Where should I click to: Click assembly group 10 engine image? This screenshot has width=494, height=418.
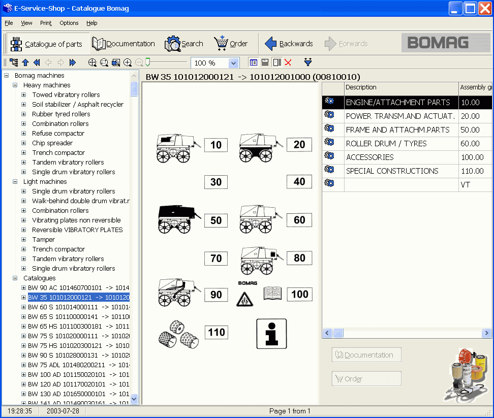[x=178, y=148]
